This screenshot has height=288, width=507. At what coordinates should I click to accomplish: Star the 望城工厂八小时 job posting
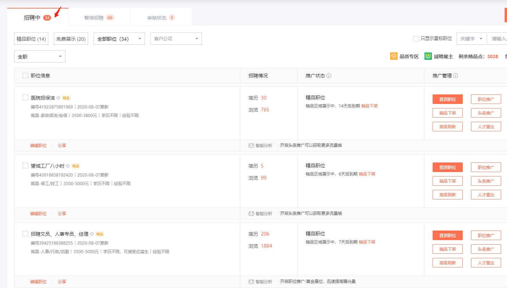tap(68, 166)
